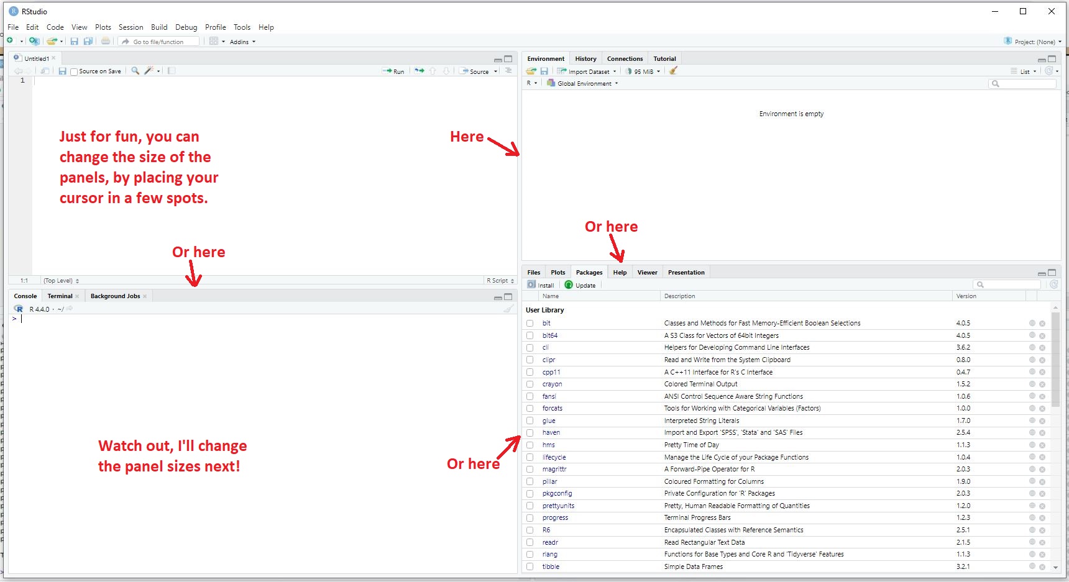Click the create a project icon

[34, 42]
